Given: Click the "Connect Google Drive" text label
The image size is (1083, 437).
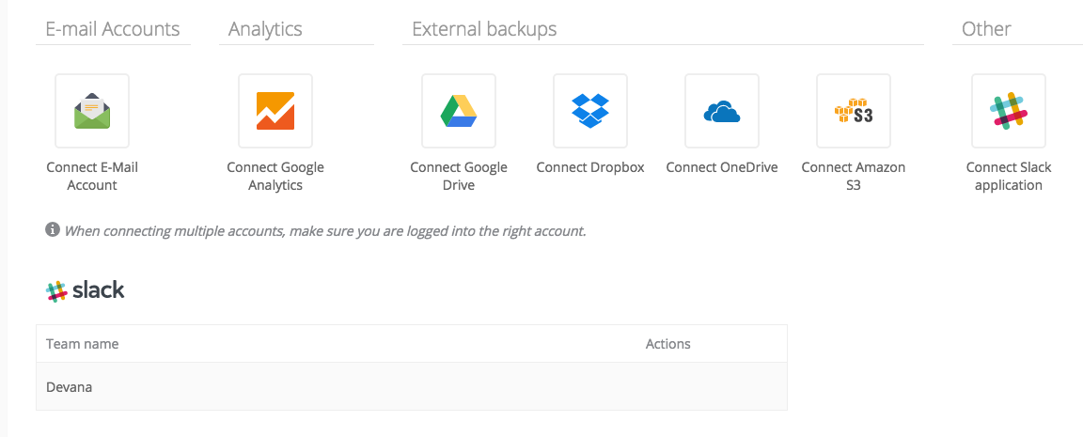Looking at the screenshot, I should click(459, 177).
